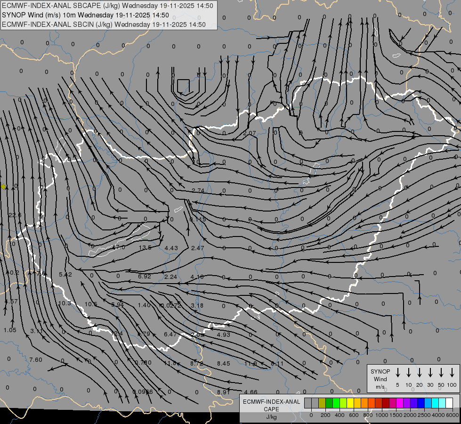Pick the olive swatch in CAPE scale
The image size is (461, 424).
(x=322, y=403)
